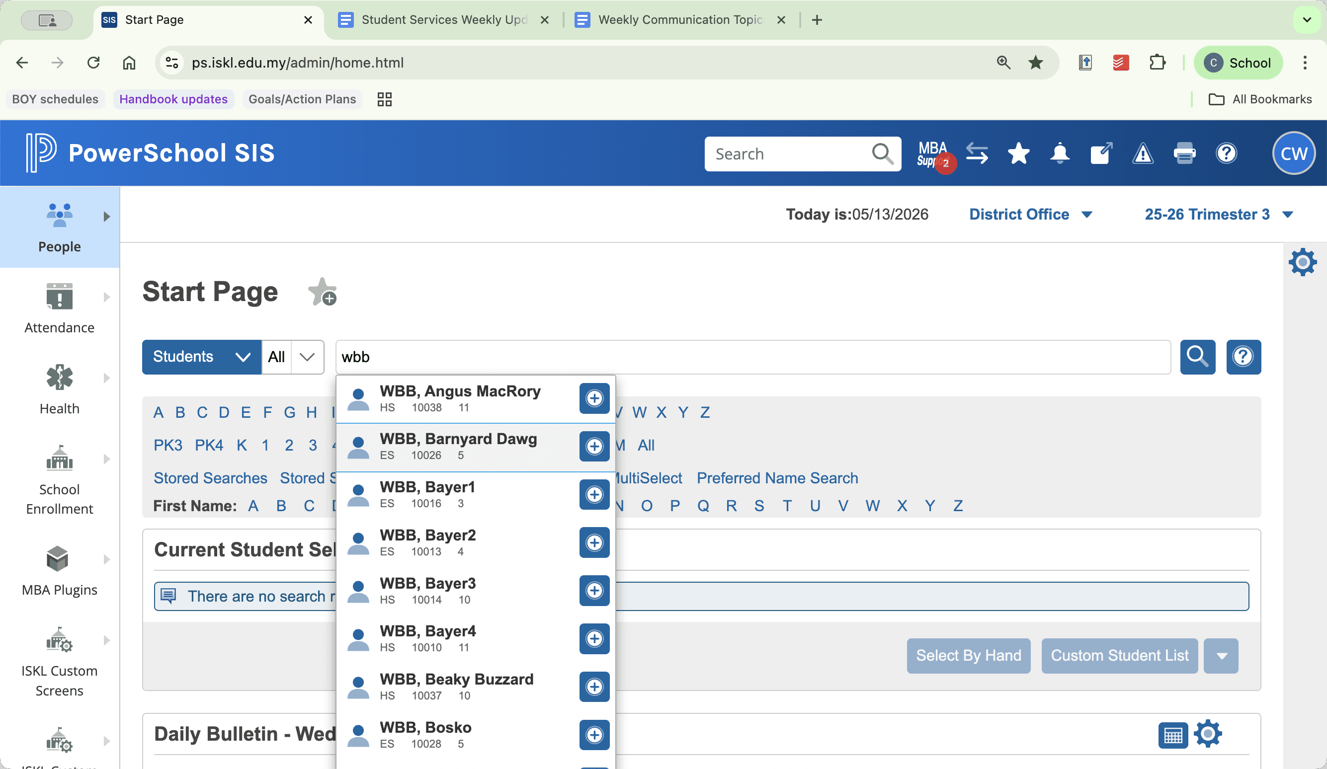1327x769 pixels.
Task: Open favorites star in PowerSchool header
Action: (1018, 154)
